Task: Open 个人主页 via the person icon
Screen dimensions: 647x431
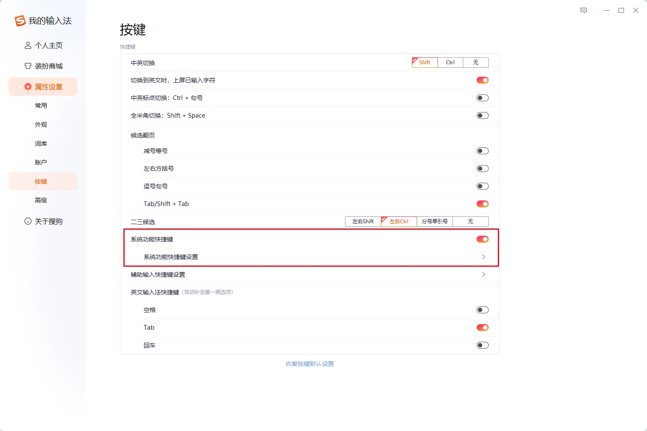Action: [28, 45]
